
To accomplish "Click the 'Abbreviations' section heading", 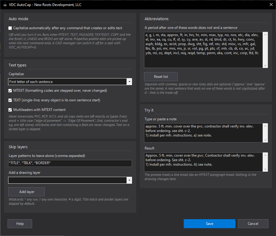I will pyautogui.click(x=156, y=19).
